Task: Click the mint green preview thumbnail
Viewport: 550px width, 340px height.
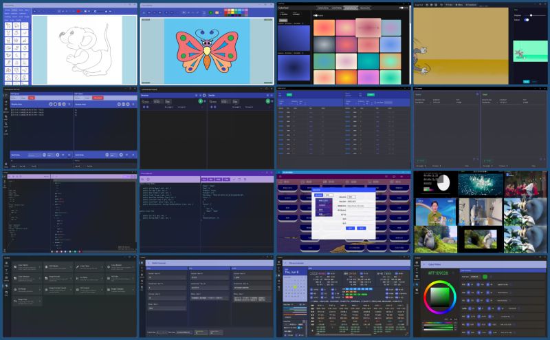Action: tap(530, 52)
